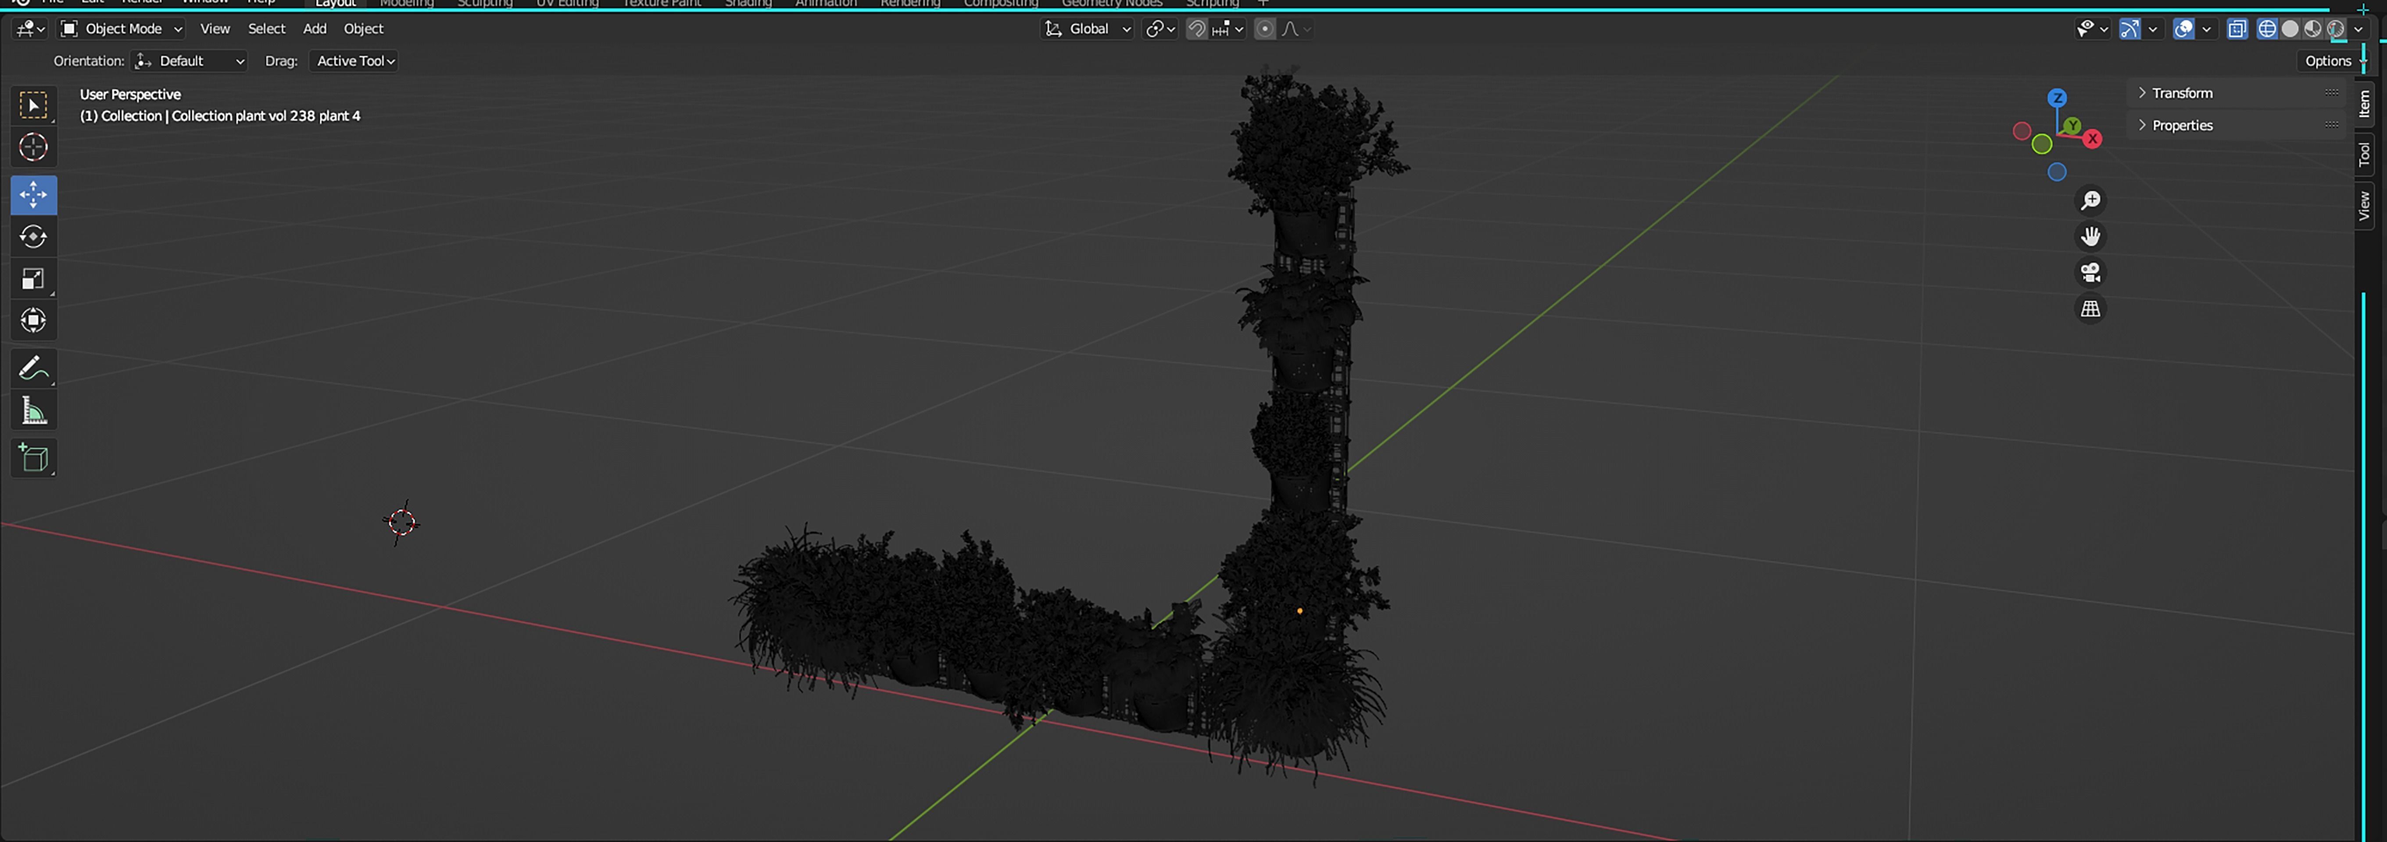Viewport: 2387px width, 842px height.
Task: Click the plant object's orange origin point
Action: pos(1300,611)
